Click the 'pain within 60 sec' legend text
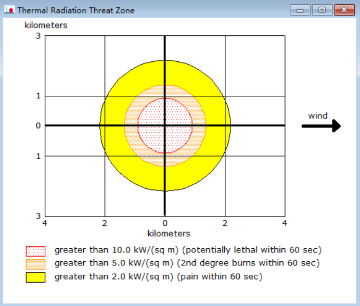The image size is (360, 306). pos(220,276)
